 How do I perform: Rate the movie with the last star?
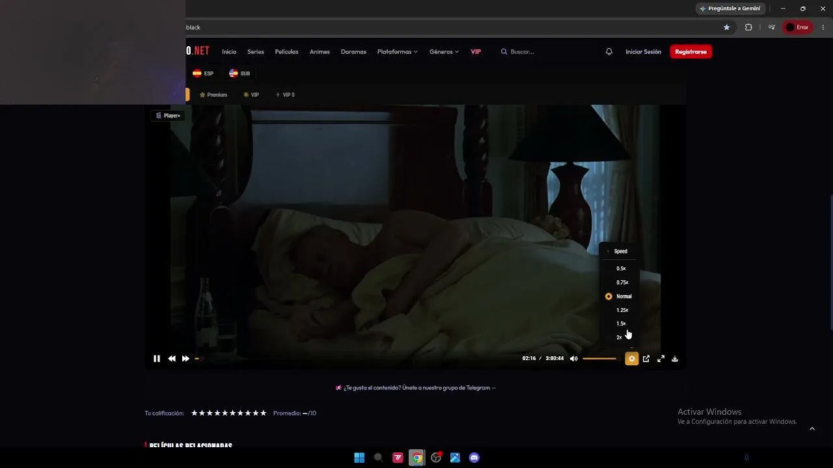coord(263,413)
